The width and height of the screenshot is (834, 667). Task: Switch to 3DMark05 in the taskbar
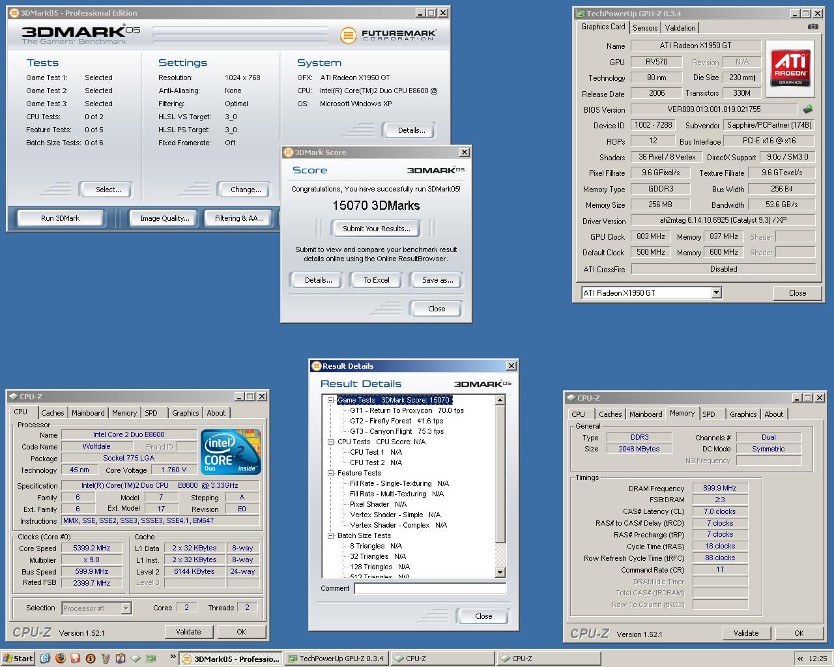231,659
